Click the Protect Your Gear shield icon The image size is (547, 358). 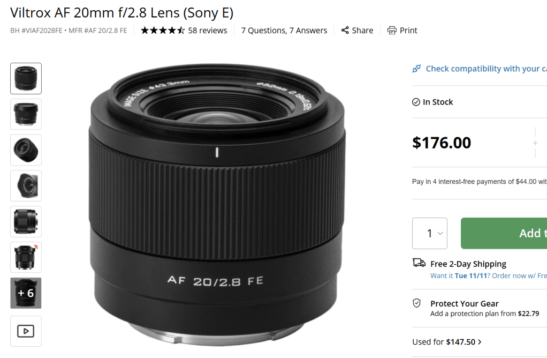click(416, 303)
